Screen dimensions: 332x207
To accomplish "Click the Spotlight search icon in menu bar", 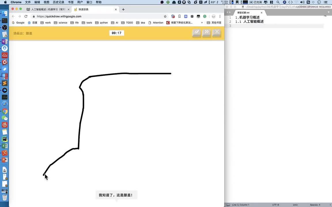I will coord(278,2).
